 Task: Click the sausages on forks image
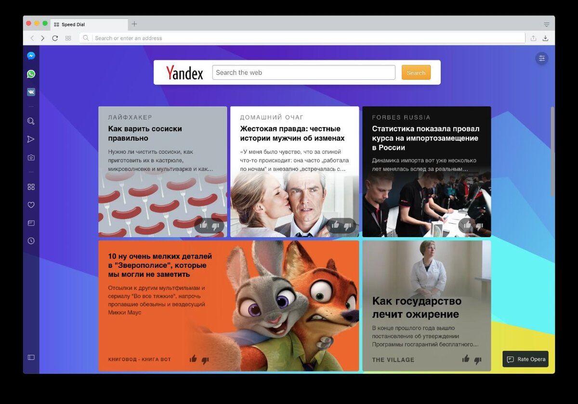click(x=163, y=204)
